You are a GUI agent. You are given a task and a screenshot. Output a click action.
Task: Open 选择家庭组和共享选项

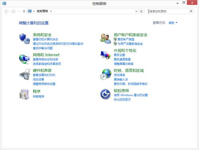pyautogui.click(x=47, y=64)
